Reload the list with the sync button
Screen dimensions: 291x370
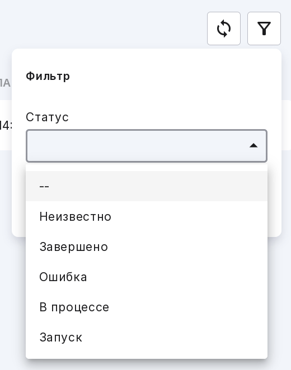click(224, 29)
